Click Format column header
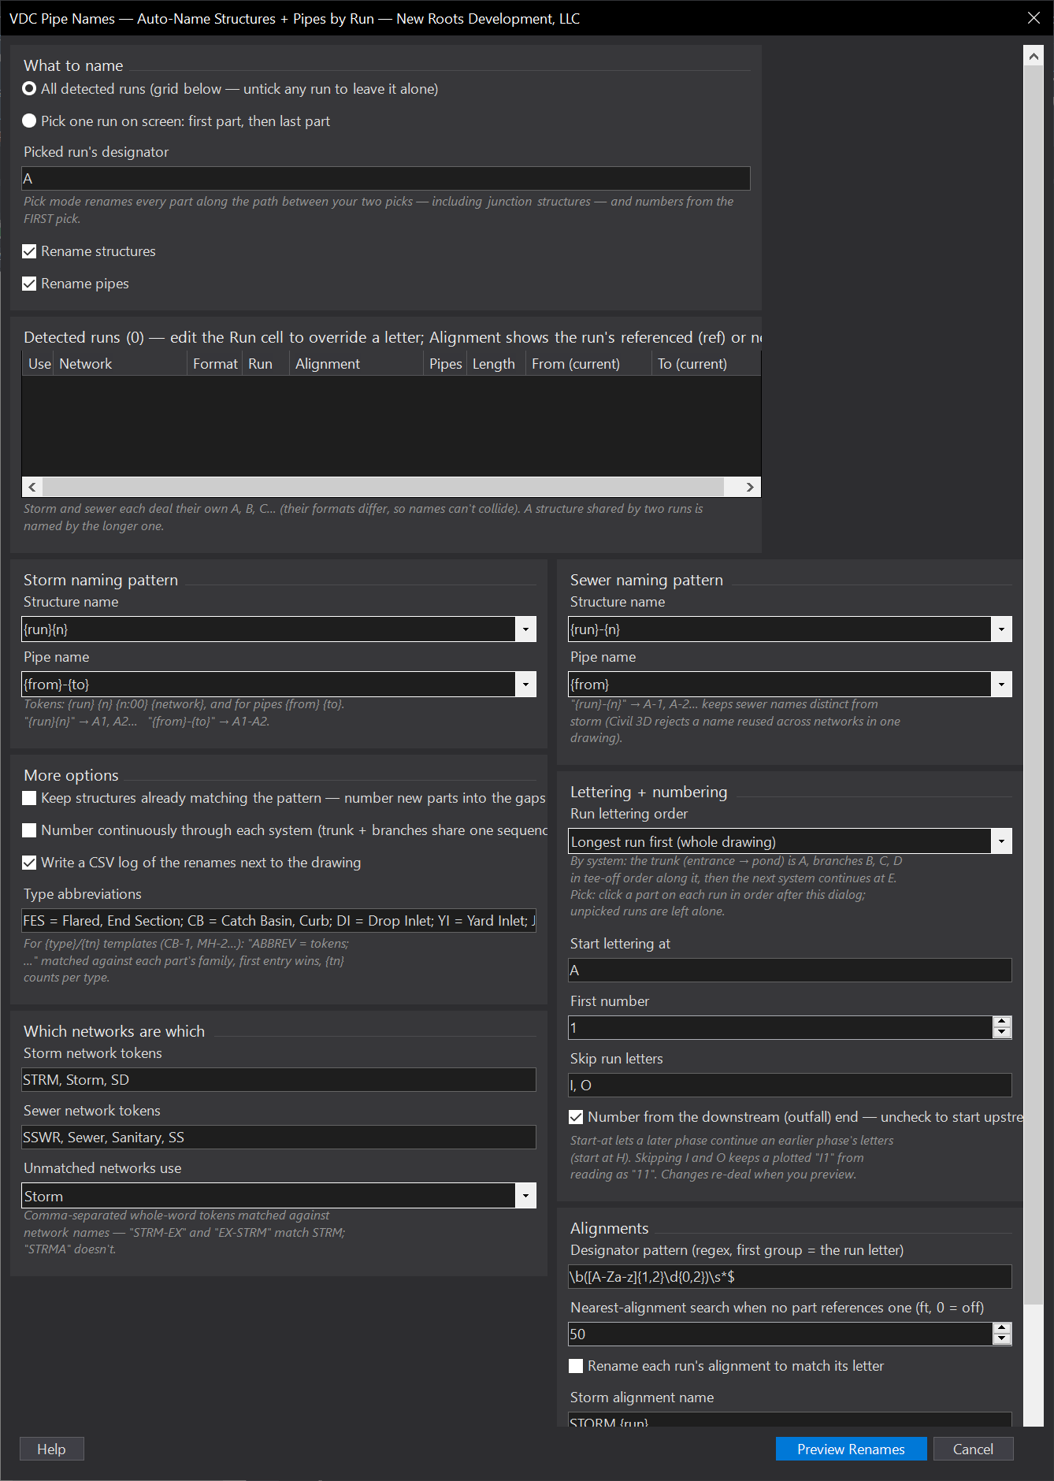 (215, 364)
